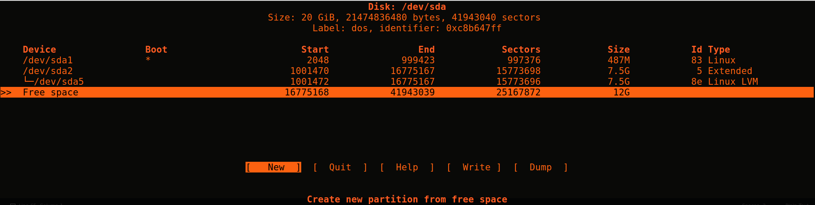The width and height of the screenshot is (815, 205).
Task: Click the Device column header
Action: (39, 50)
